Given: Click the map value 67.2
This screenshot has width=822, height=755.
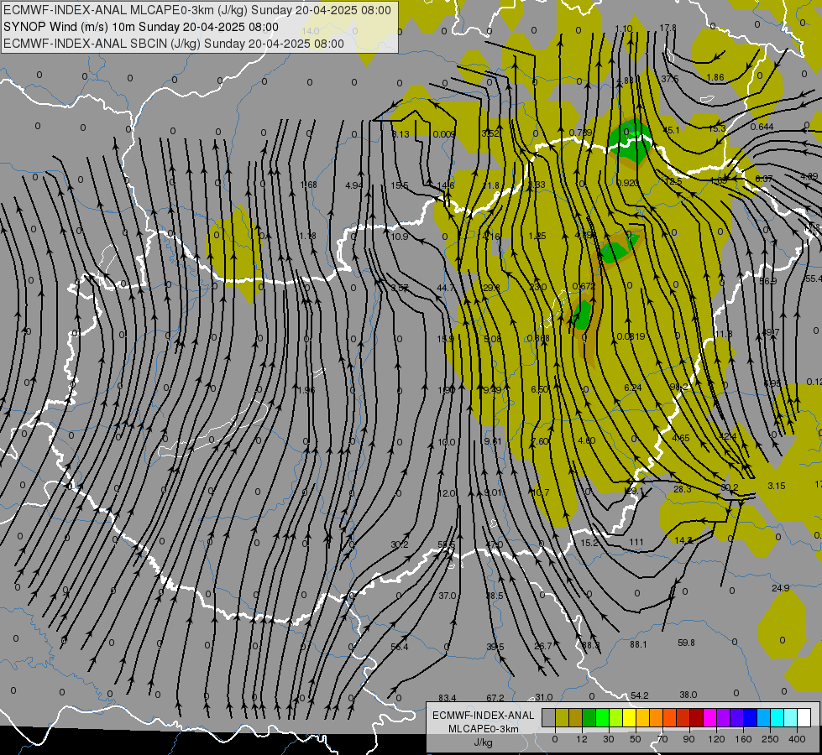Looking at the screenshot, I should tap(495, 698).
